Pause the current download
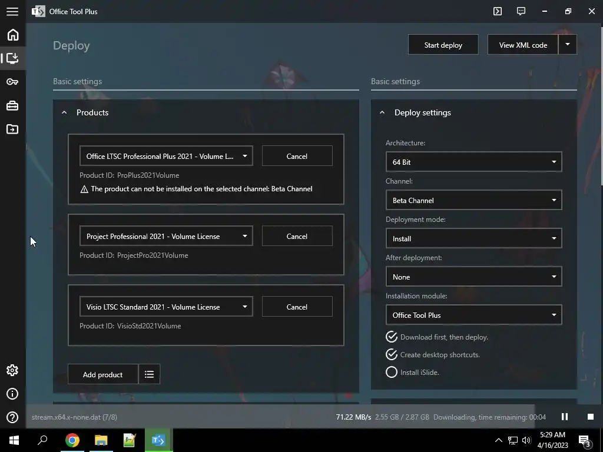The image size is (603, 452). (x=565, y=417)
